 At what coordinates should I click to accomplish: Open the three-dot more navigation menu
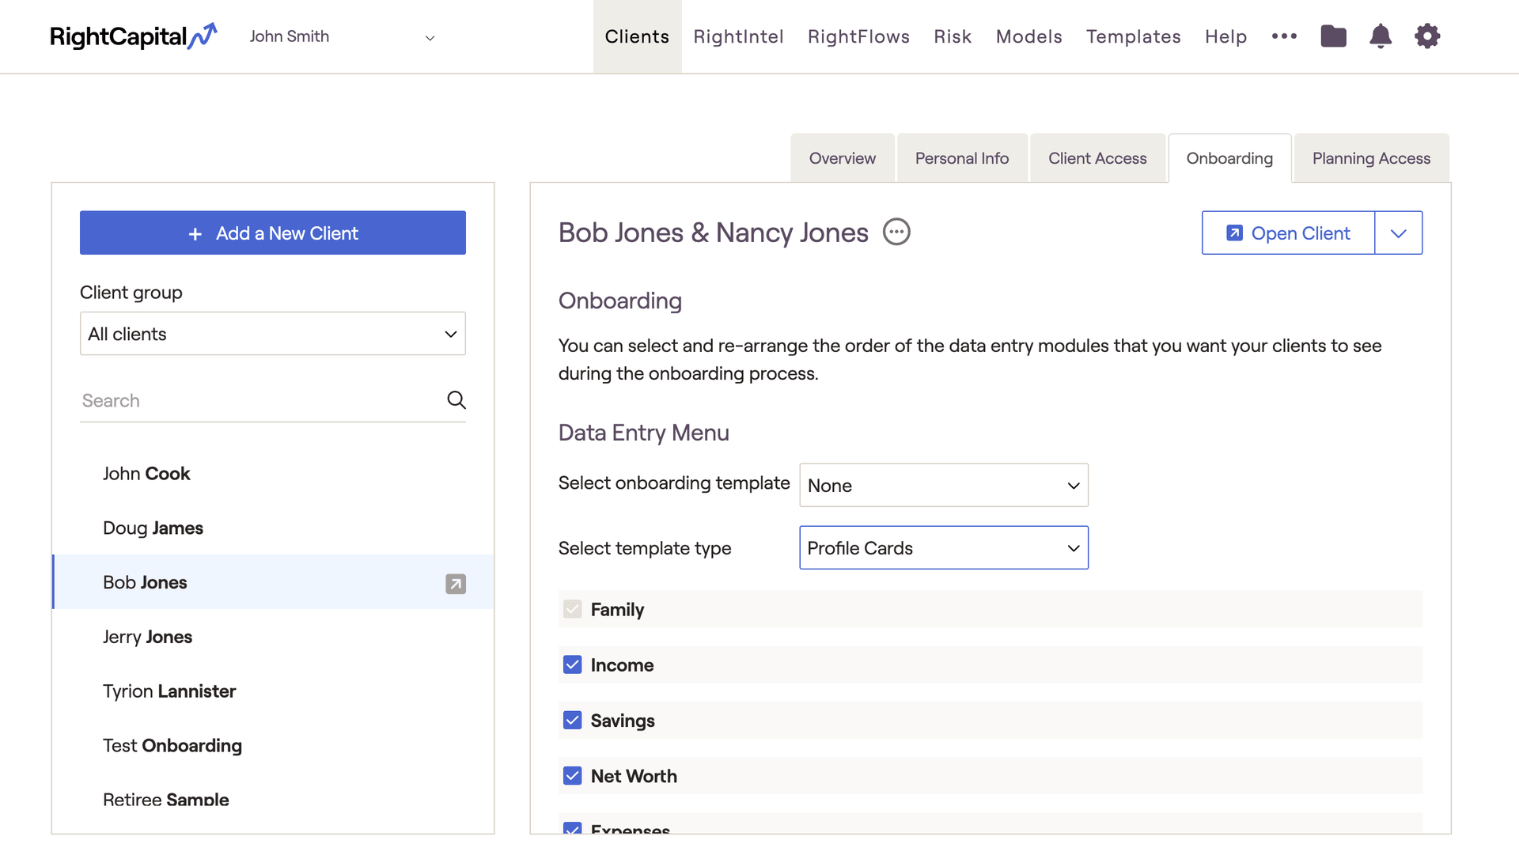pyautogui.click(x=1284, y=36)
